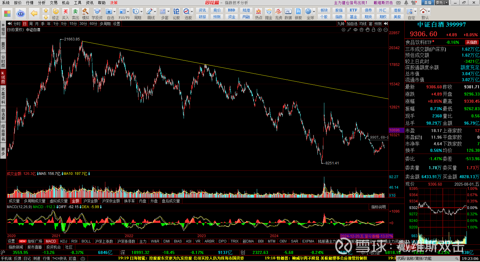480x262 pixels.
Task: Open the 工具 menu
Action: (x=78, y=3)
